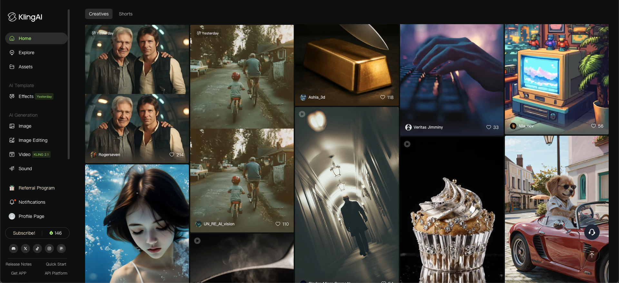Click the Subscribe! button
619x283 pixels.
(x=24, y=233)
